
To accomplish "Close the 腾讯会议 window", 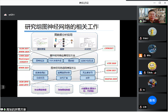I will 165,3.
